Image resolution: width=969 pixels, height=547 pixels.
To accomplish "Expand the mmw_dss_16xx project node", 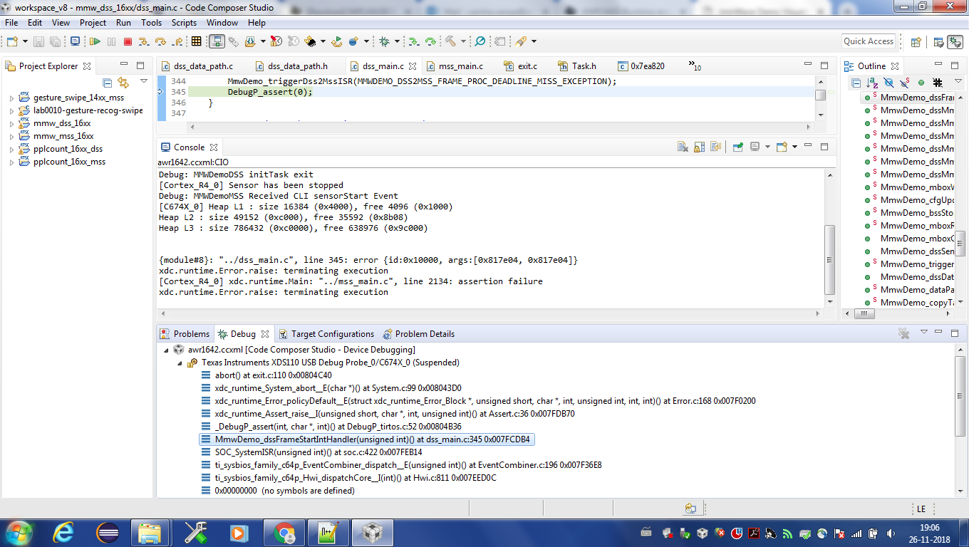I will [x=11, y=124].
